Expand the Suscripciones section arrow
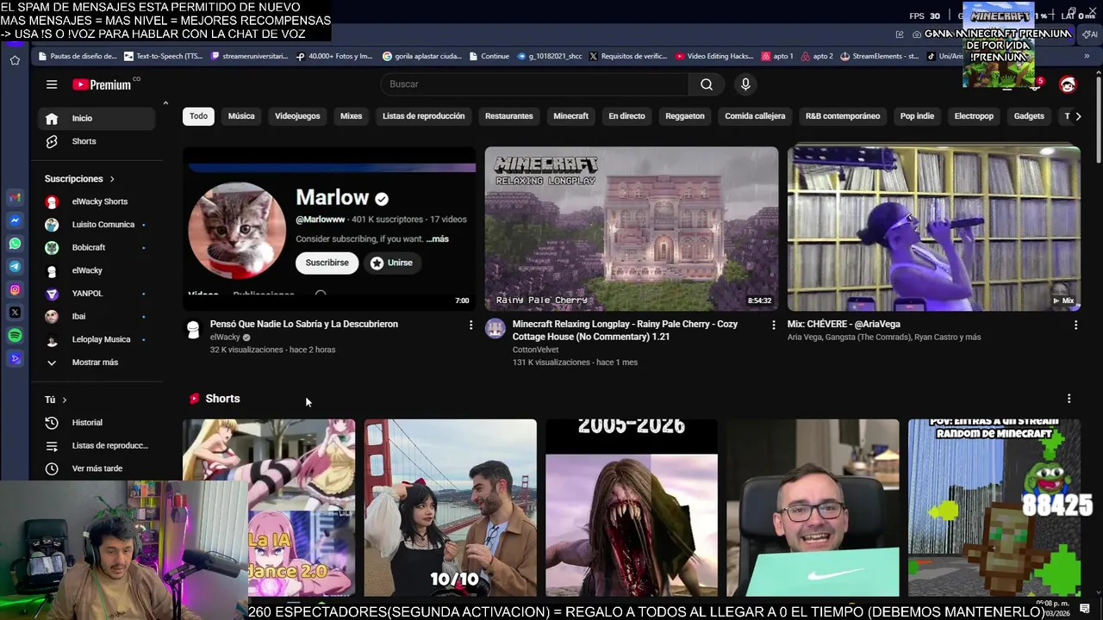 [x=112, y=179]
